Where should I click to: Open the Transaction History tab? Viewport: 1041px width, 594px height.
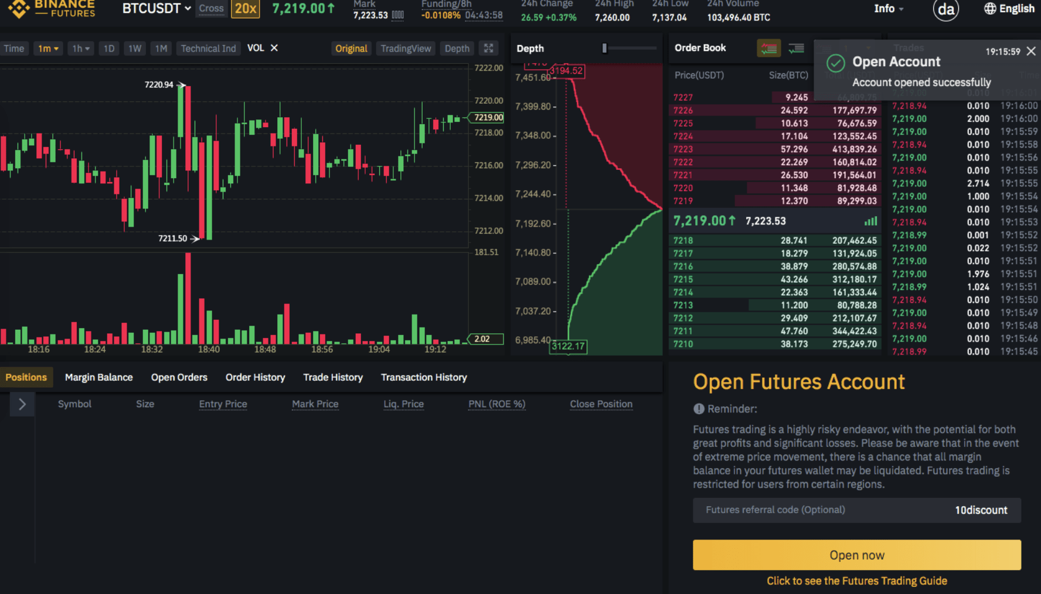coord(424,377)
